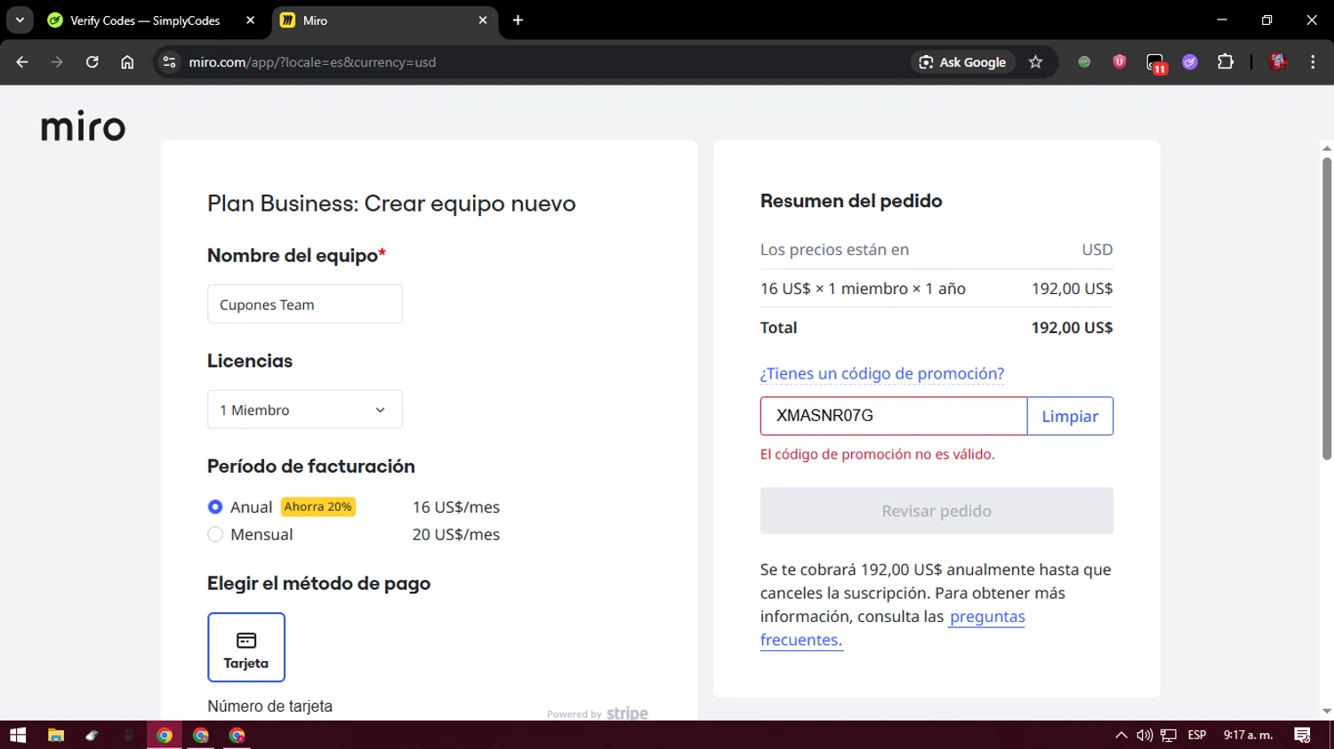Open the browser profile avatar
The image size is (1334, 749).
click(x=1278, y=62)
